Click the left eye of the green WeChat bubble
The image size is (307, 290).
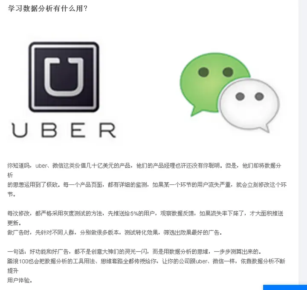click(204, 72)
